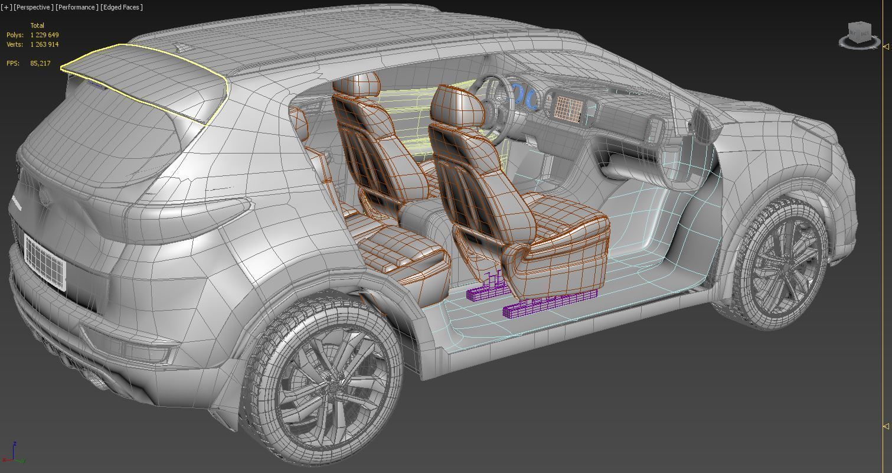Open the Edged Faces shading menu

click(x=122, y=7)
